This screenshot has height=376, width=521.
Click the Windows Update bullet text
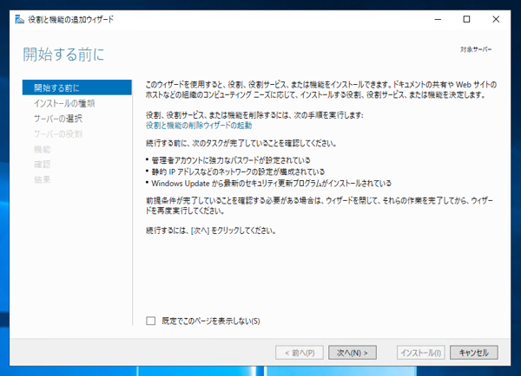tap(272, 184)
